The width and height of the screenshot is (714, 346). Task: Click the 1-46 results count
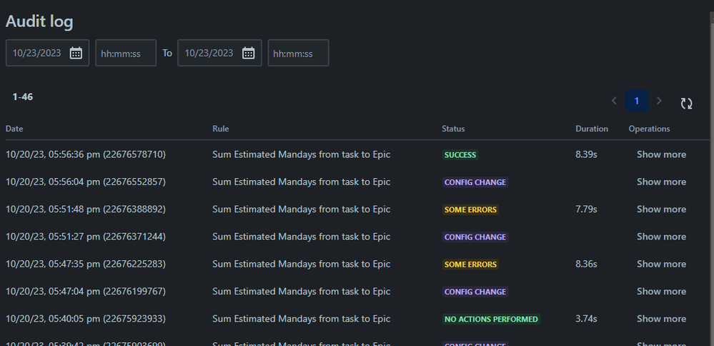pos(23,97)
